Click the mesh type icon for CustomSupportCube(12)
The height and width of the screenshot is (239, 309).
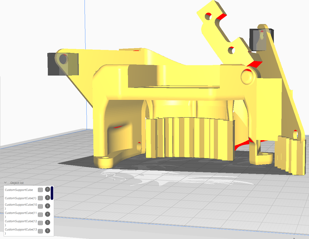40,222
